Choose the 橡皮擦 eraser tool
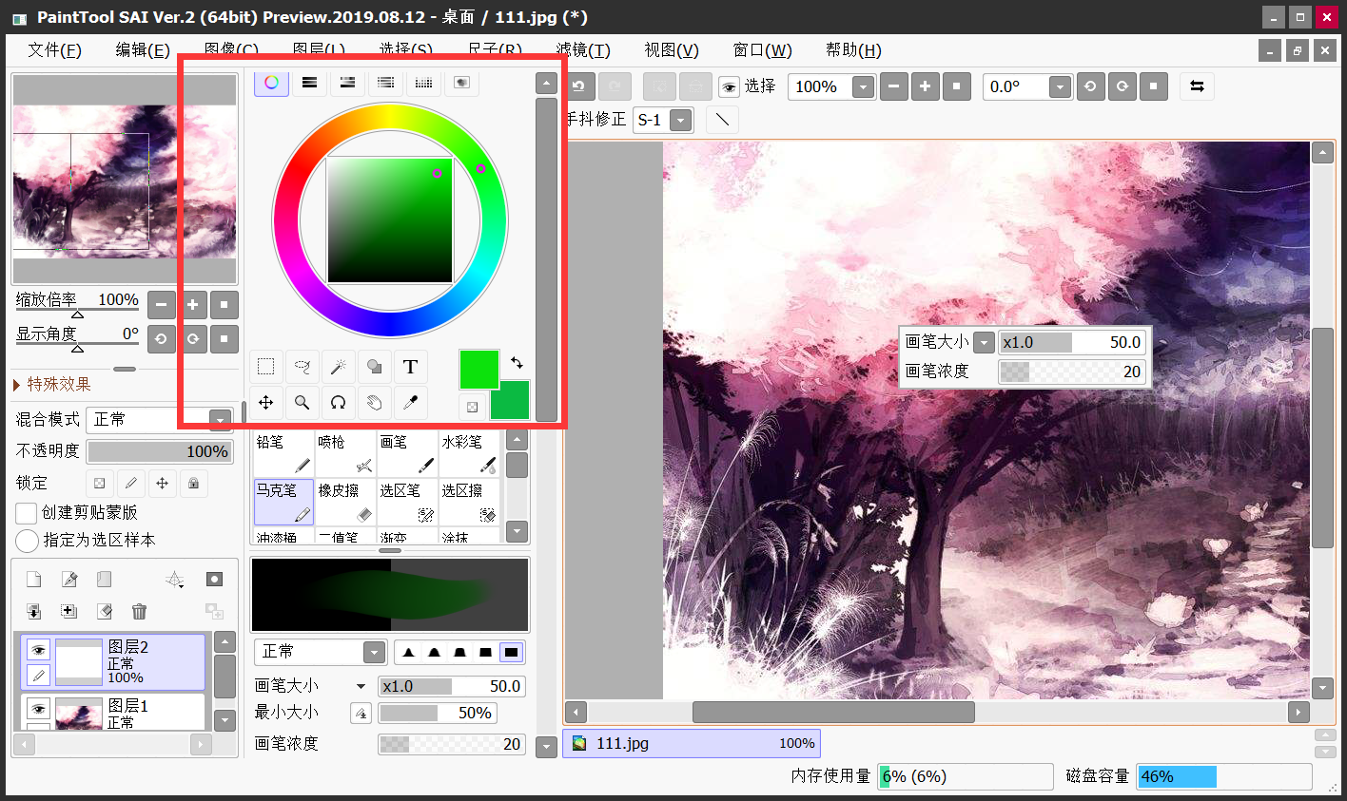The height and width of the screenshot is (801, 1347). point(345,503)
